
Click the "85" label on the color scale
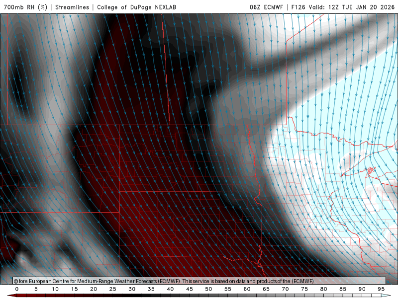[343, 289]
